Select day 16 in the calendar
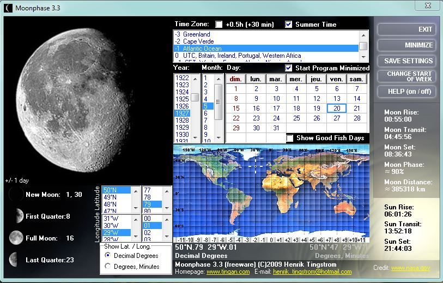 point(256,109)
